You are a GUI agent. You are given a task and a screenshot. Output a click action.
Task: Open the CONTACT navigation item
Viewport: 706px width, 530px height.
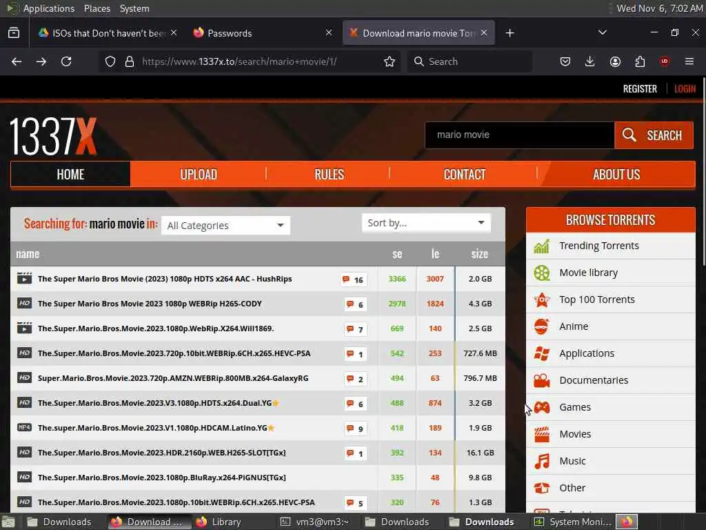(x=464, y=175)
